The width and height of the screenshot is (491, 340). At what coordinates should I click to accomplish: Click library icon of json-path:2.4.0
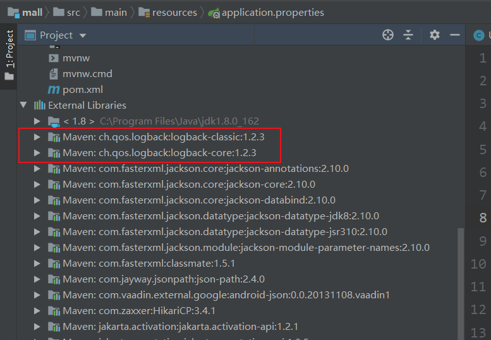coord(54,279)
